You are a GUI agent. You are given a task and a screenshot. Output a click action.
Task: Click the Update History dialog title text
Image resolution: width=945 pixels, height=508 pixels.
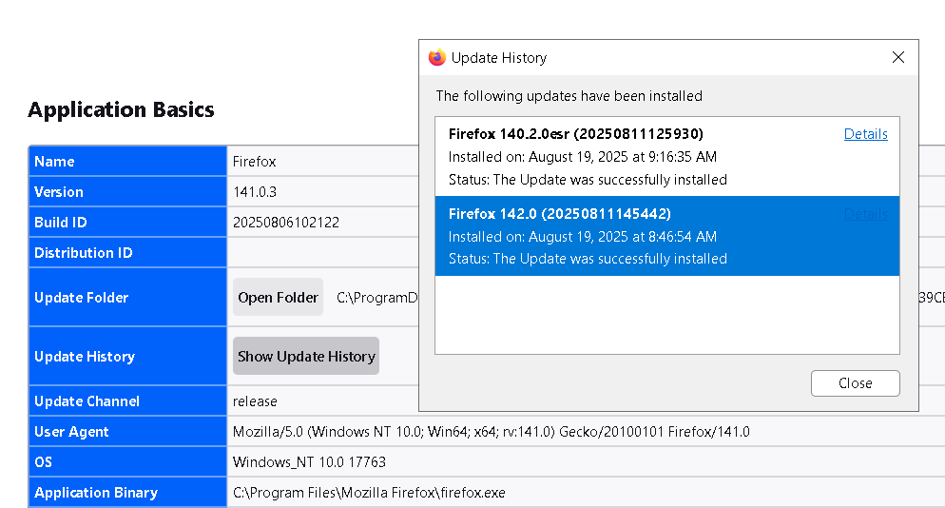pyautogui.click(x=498, y=58)
